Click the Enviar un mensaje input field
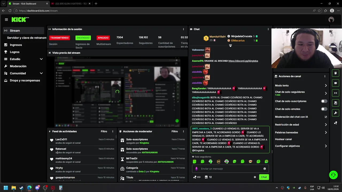Image resolution: width=342 pixels, height=192 pixels. [x=230, y=169]
